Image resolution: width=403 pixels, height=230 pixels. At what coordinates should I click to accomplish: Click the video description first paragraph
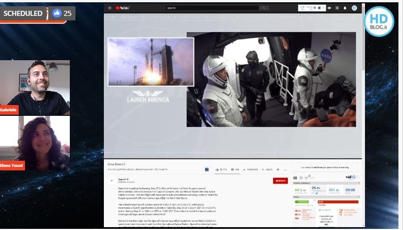tap(168, 194)
